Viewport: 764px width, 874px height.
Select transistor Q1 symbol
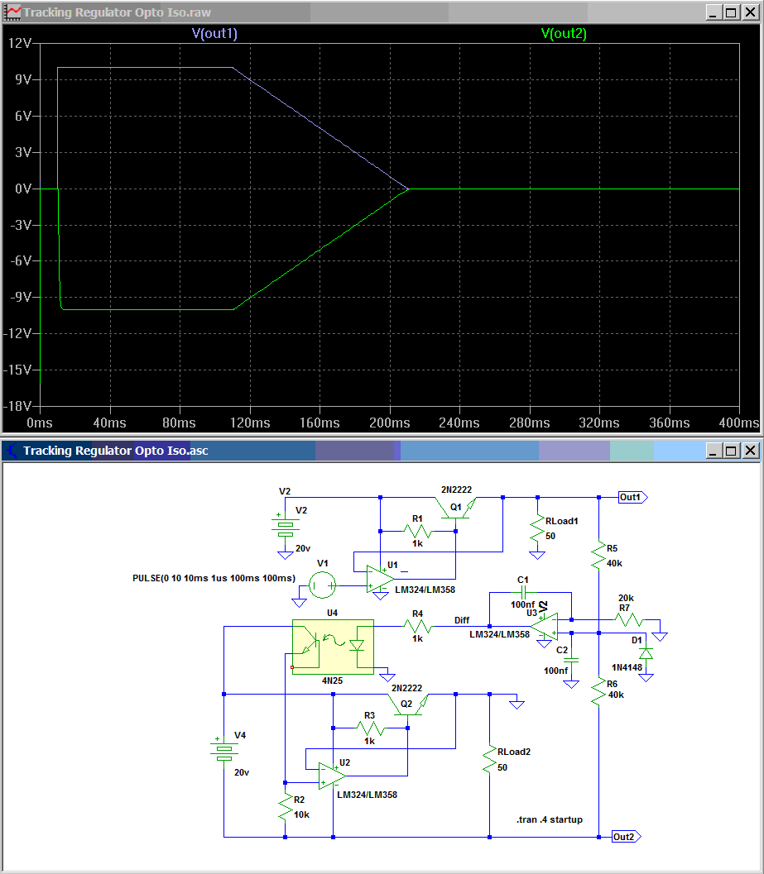456,509
